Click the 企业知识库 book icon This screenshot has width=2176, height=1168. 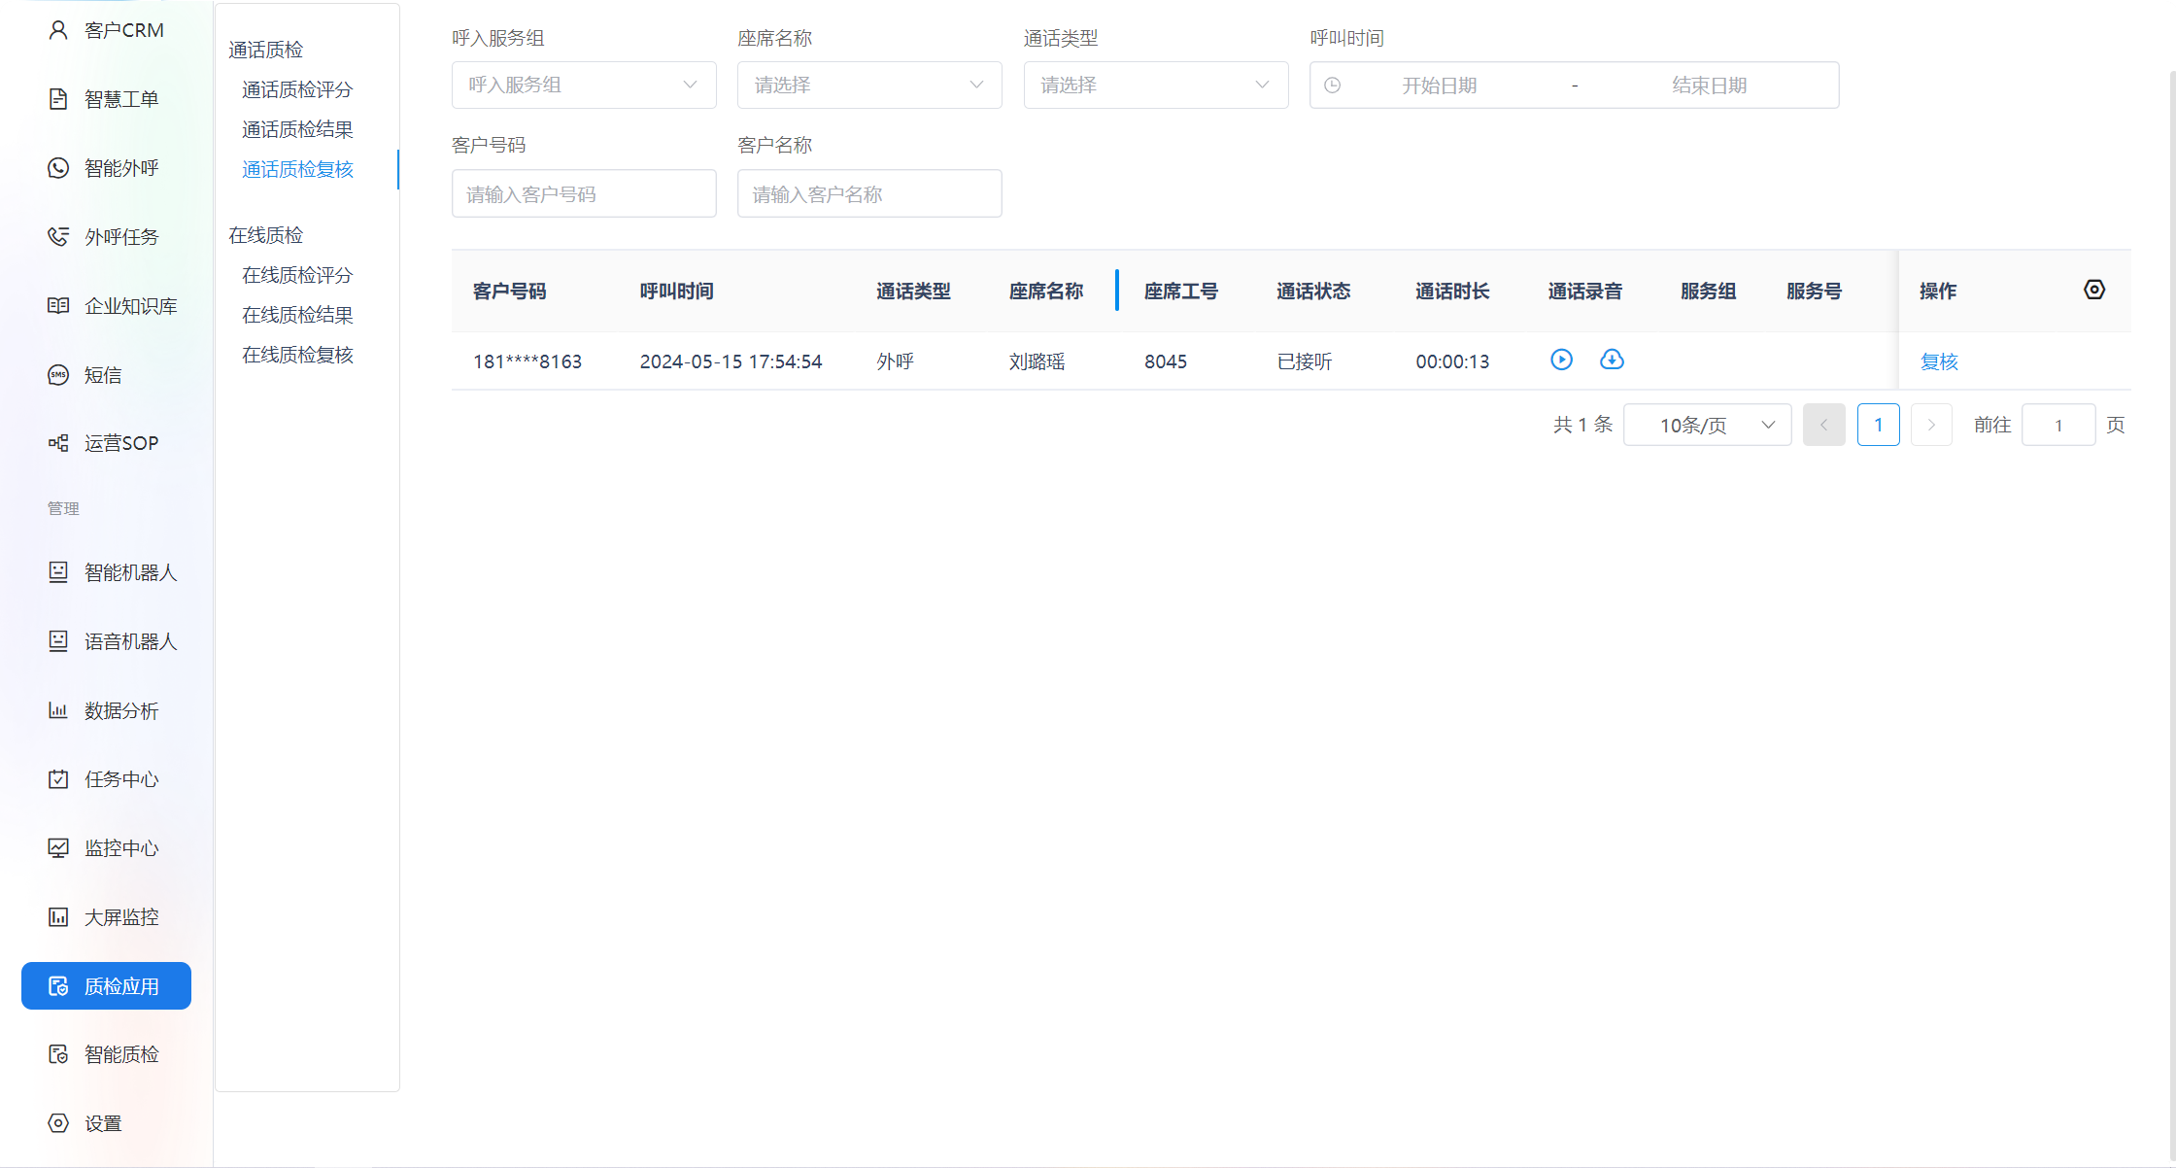[58, 306]
